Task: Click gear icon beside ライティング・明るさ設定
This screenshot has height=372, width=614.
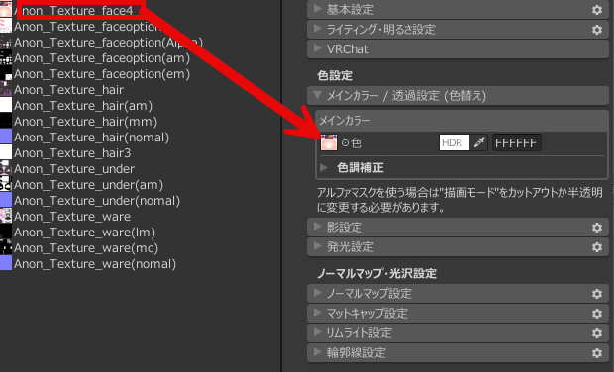Action: [597, 30]
